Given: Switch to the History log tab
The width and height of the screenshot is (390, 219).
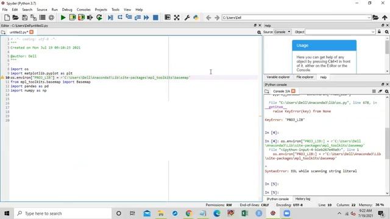Looking at the screenshot, I should pos(303,199).
